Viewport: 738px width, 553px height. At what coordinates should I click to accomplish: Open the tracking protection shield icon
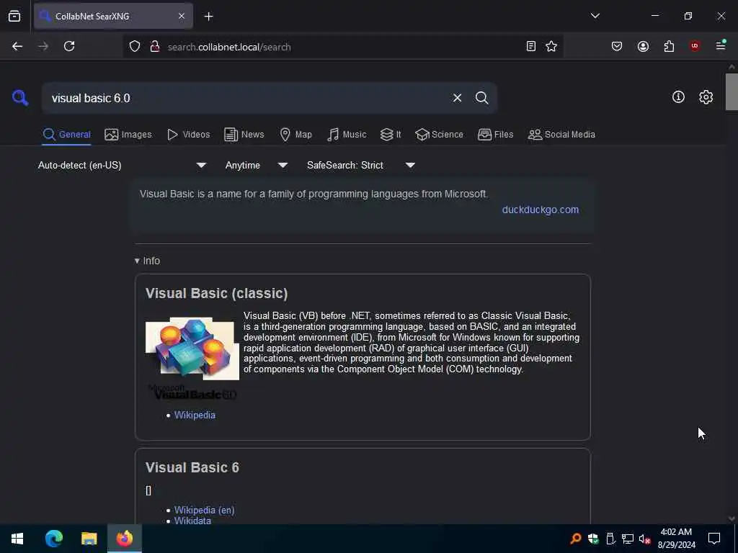point(135,47)
